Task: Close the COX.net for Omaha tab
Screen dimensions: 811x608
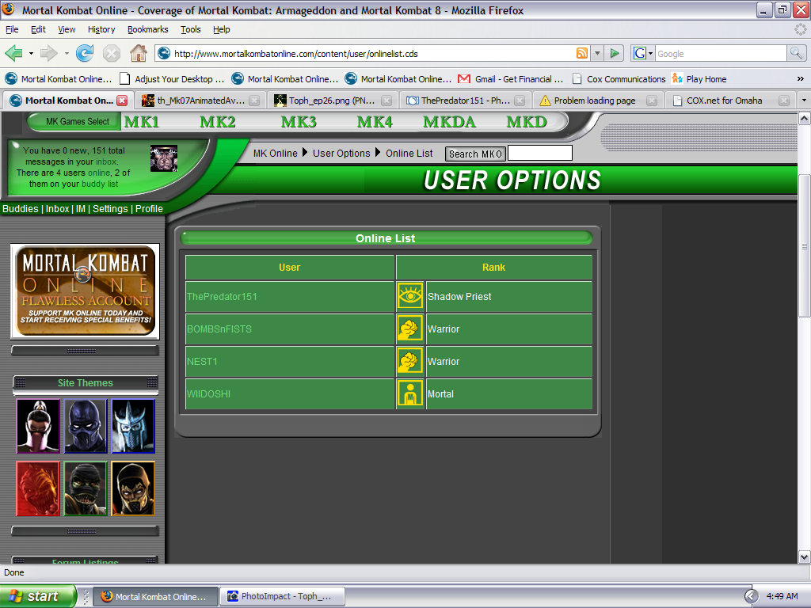Action: coord(784,101)
